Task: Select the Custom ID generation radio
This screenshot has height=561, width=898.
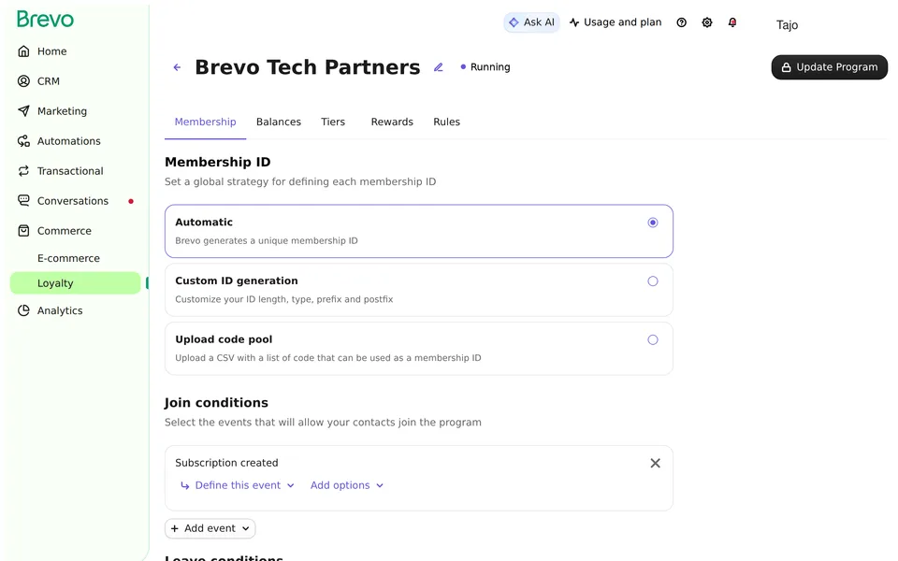Action: (x=653, y=281)
